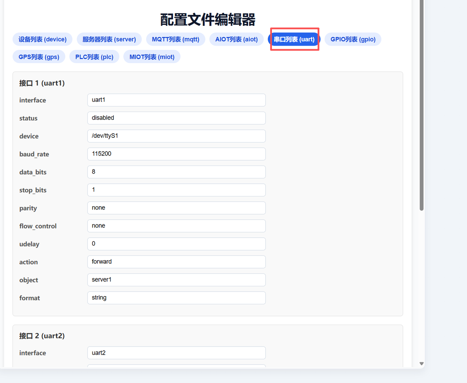Click the 配置文件编辑器 page title

tap(208, 20)
